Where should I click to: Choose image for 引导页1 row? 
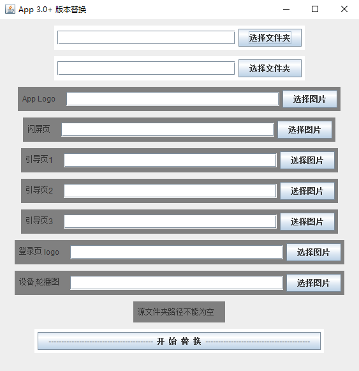[x=307, y=160]
